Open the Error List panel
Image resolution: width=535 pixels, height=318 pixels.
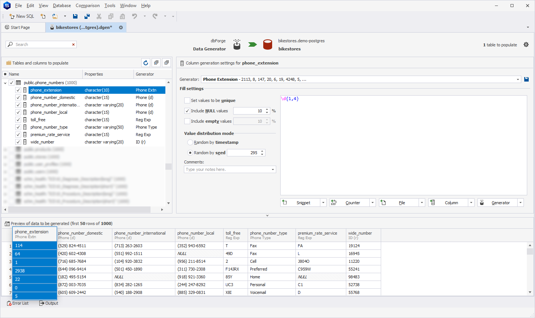pos(17,303)
